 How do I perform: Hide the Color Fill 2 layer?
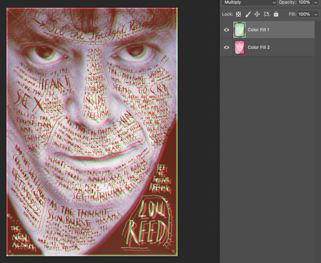(x=226, y=48)
